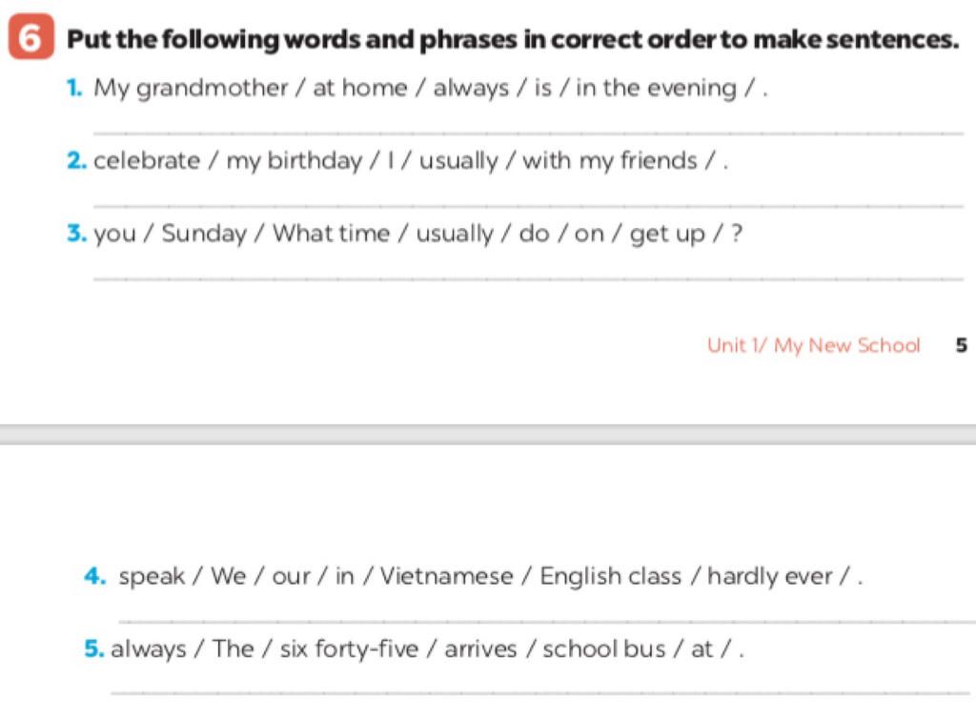The width and height of the screenshot is (976, 720).
Task: Click the gray page divider bar
Action: coord(488,434)
